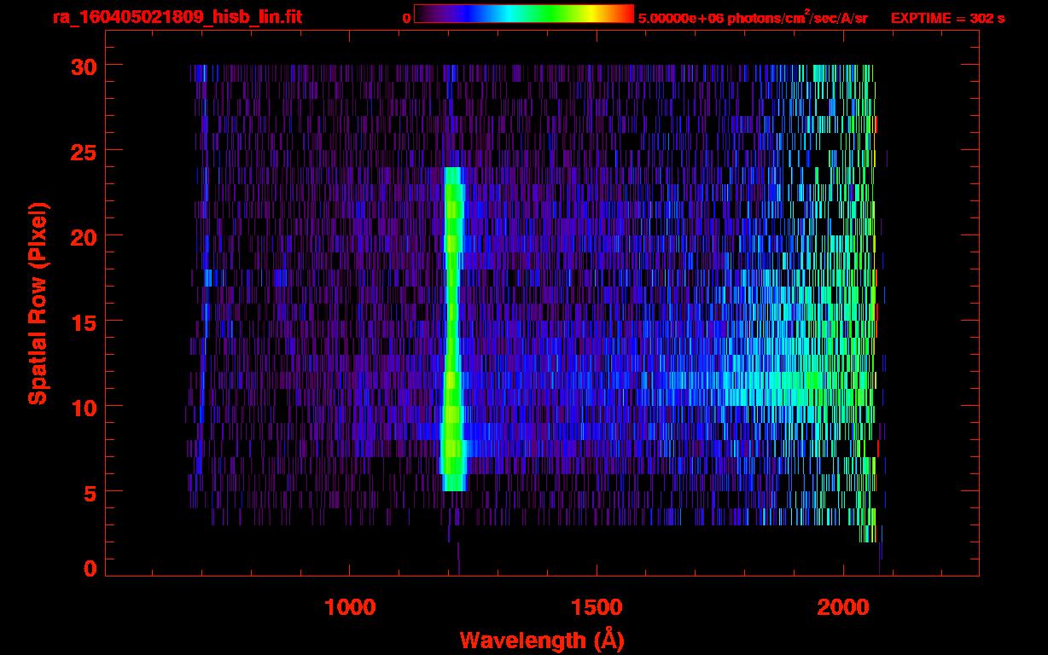This screenshot has width=1048, height=655.
Task: Click the colorbar minimum label 0
Action: tap(406, 18)
